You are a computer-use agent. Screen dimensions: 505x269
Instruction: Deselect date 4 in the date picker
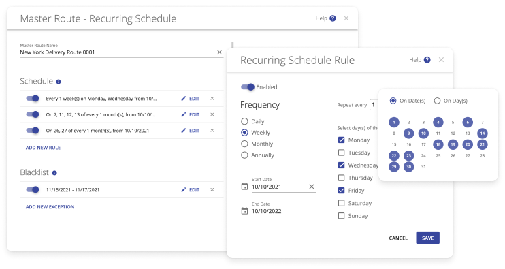(x=438, y=123)
